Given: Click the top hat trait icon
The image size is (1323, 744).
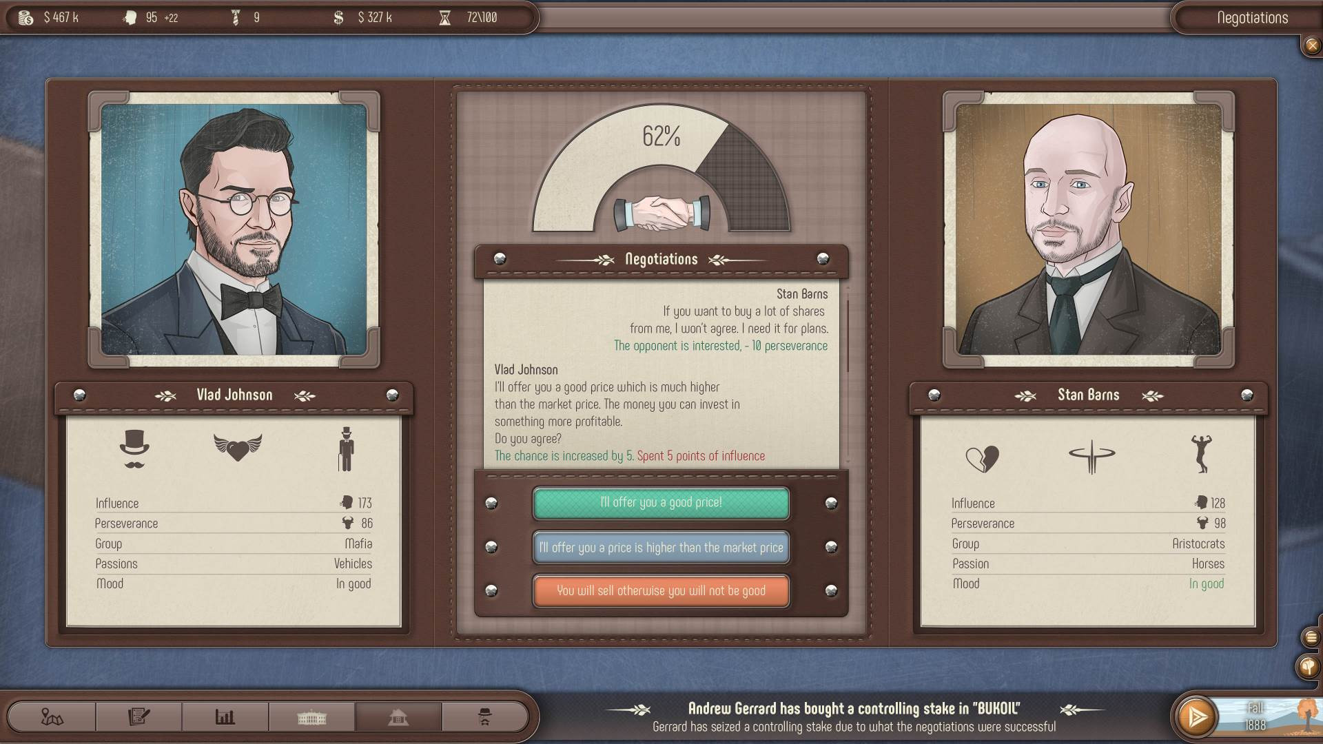Looking at the screenshot, I should [x=134, y=449].
